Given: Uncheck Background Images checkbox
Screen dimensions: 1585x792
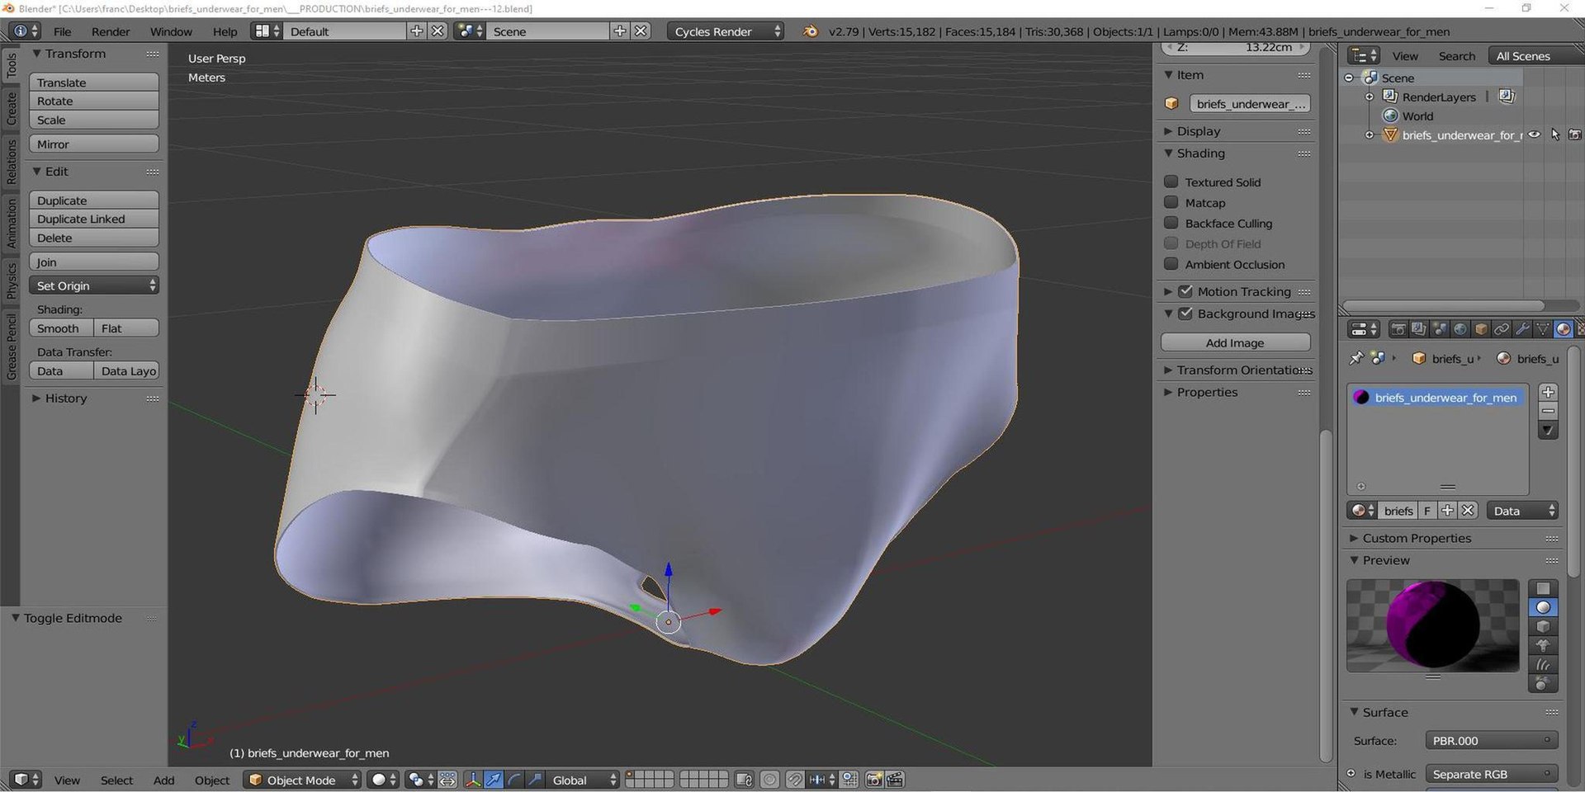Looking at the screenshot, I should click(x=1185, y=313).
